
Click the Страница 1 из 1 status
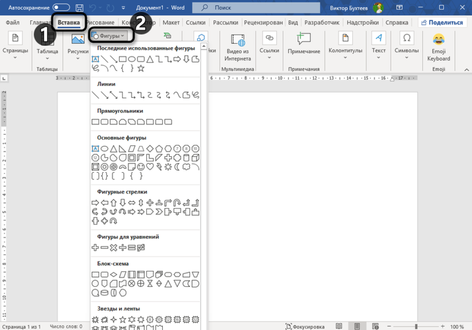pyautogui.click(x=21, y=327)
